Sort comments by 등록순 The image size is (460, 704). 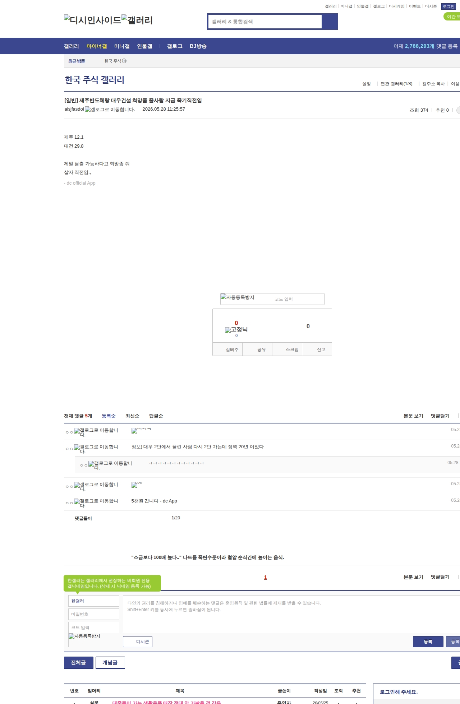click(109, 416)
